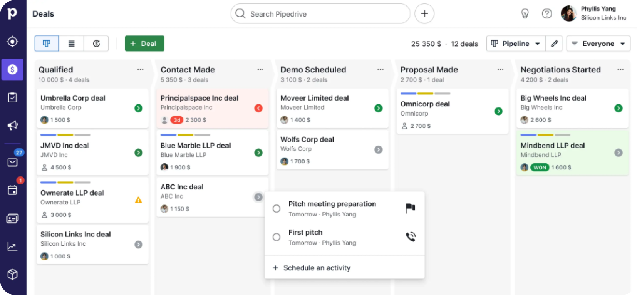
Task: Open the quick add plus button
Action: pos(424,14)
